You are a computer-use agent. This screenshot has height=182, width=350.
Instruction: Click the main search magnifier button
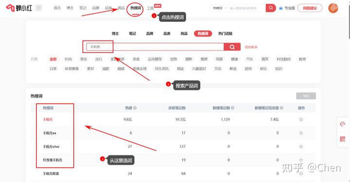(x=232, y=47)
